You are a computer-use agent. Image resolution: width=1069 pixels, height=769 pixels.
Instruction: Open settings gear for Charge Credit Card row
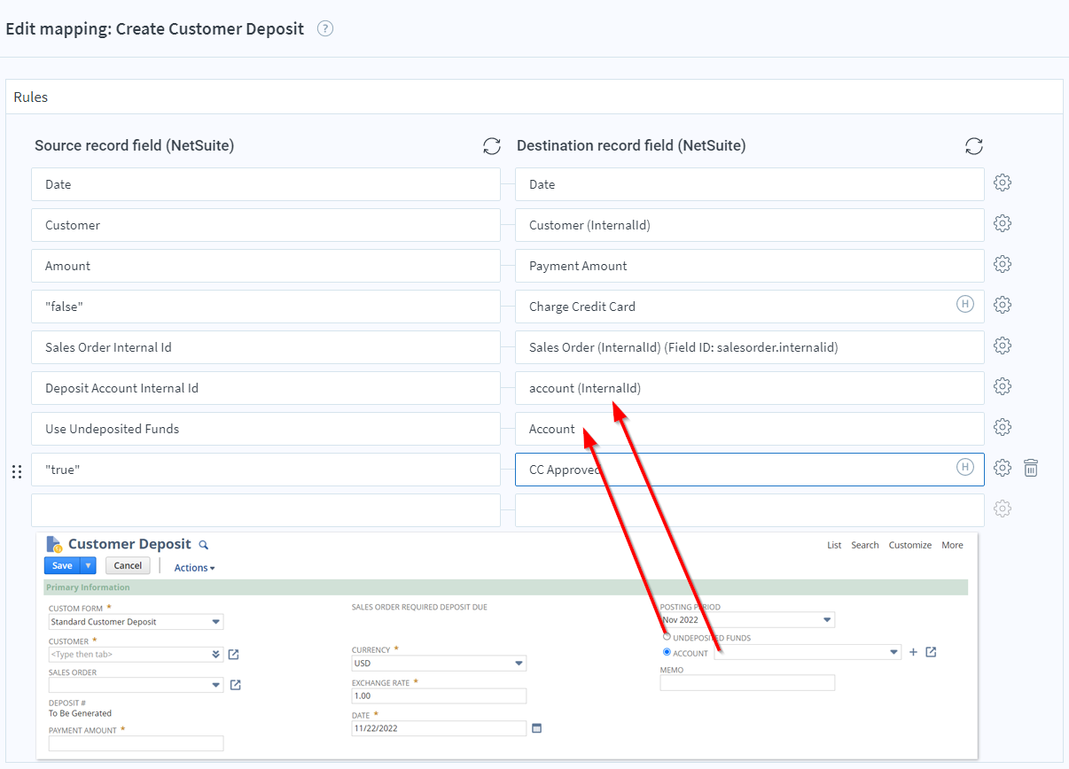[1003, 305]
